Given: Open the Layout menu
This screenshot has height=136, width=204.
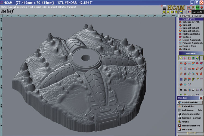Looking at the screenshot, I should coord(12,7).
